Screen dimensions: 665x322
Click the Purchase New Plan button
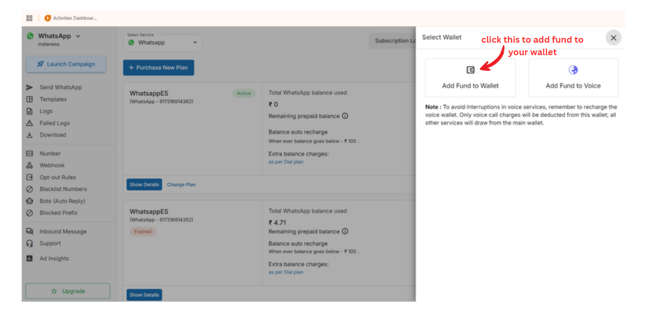point(158,68)
